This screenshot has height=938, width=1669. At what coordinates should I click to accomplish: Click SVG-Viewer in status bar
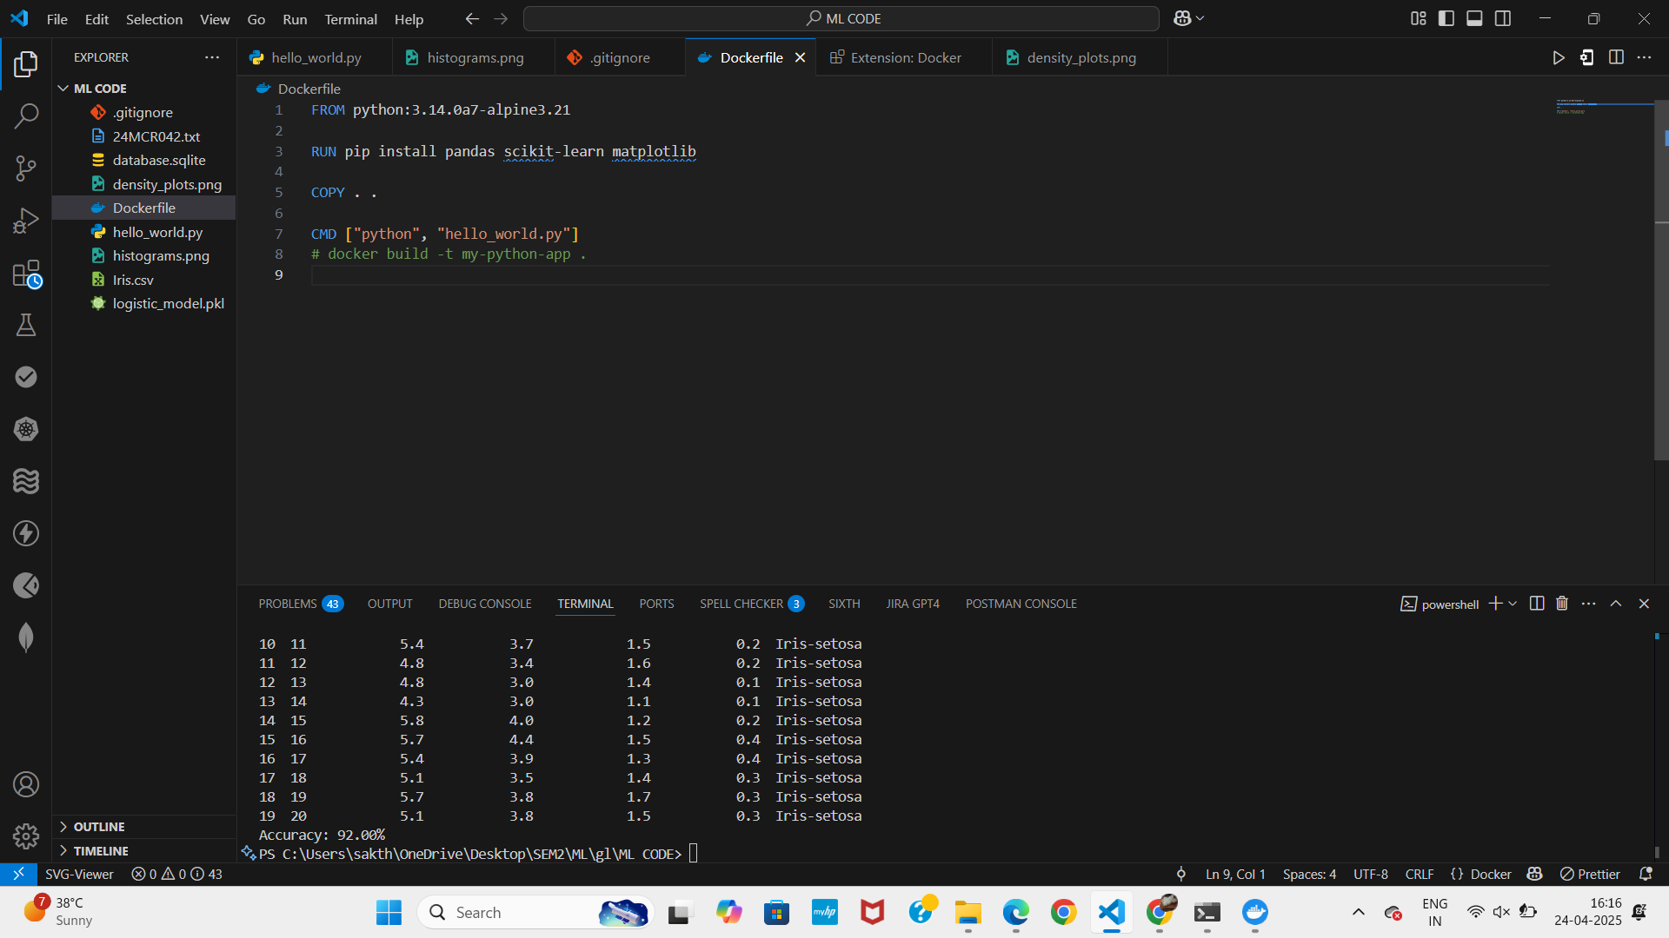[x=79, y=874]
